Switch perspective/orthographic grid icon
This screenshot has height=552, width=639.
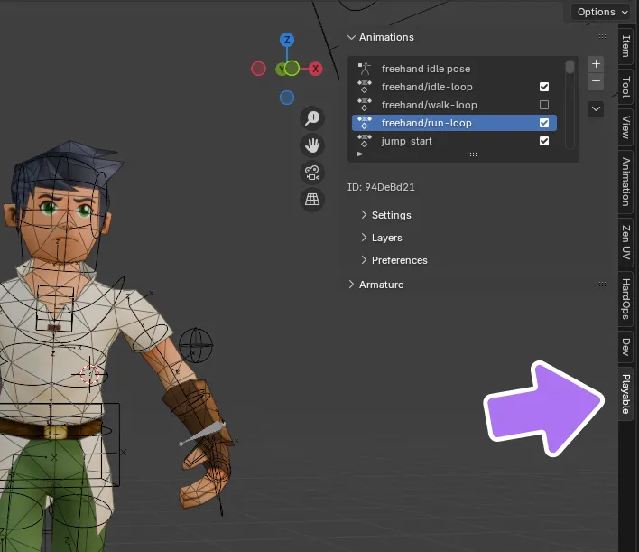coord(312,200)
